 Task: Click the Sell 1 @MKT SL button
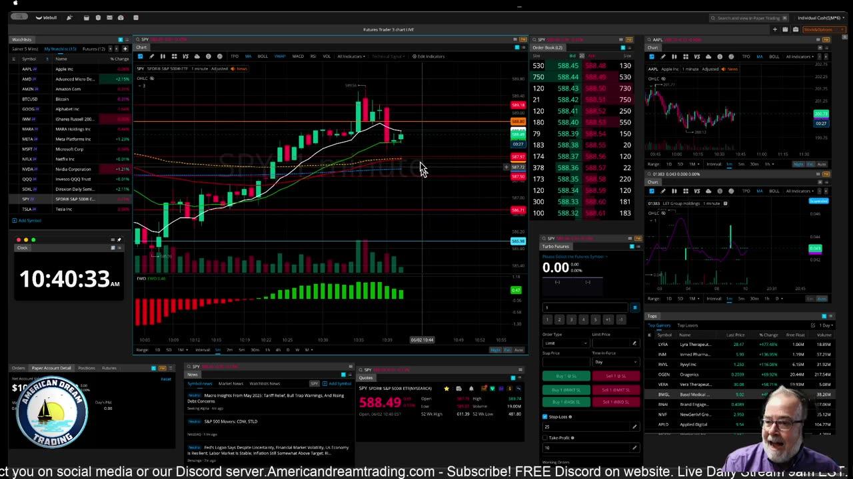point(616,390)
